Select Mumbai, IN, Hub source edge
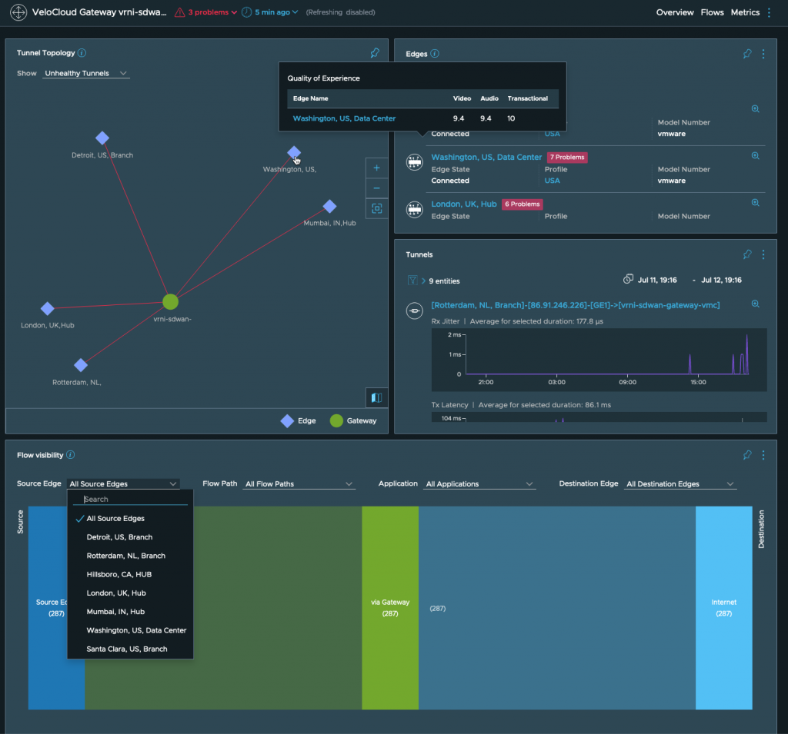Screen dimensions: 788x734 point(130,612)
